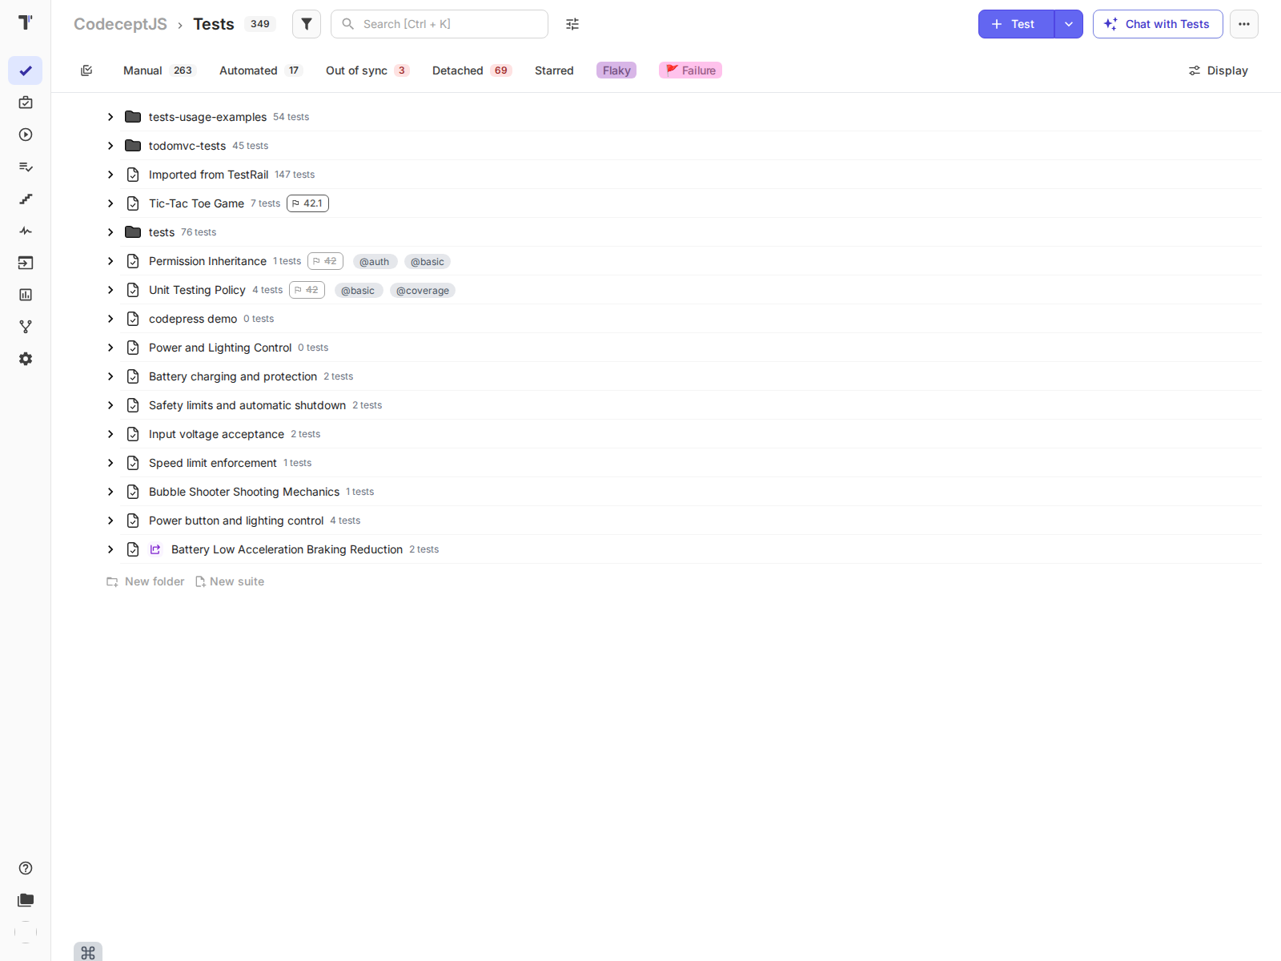Expand the Unit Testing Policy suite
The width and height of the screenshot is (1281, 961).
[x=110, y=290]
